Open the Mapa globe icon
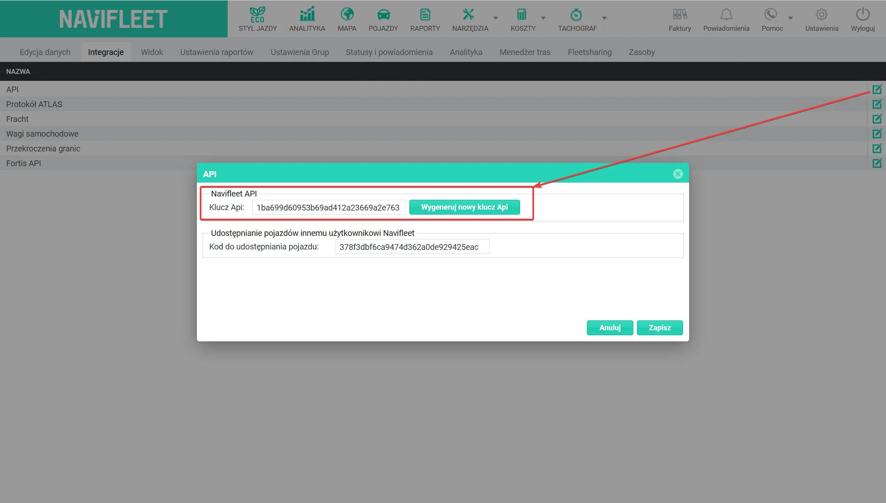The image size is (886, 503). click(x=347, y=14)
